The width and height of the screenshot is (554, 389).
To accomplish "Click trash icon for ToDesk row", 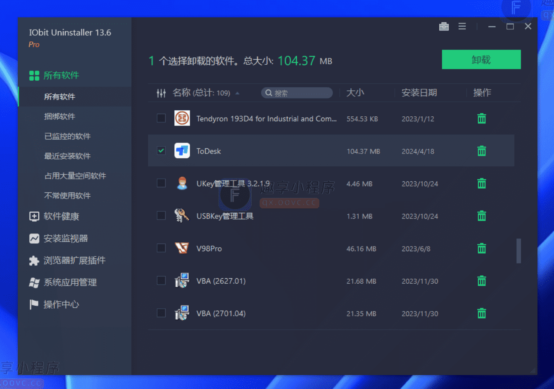I will coord(482,151).
